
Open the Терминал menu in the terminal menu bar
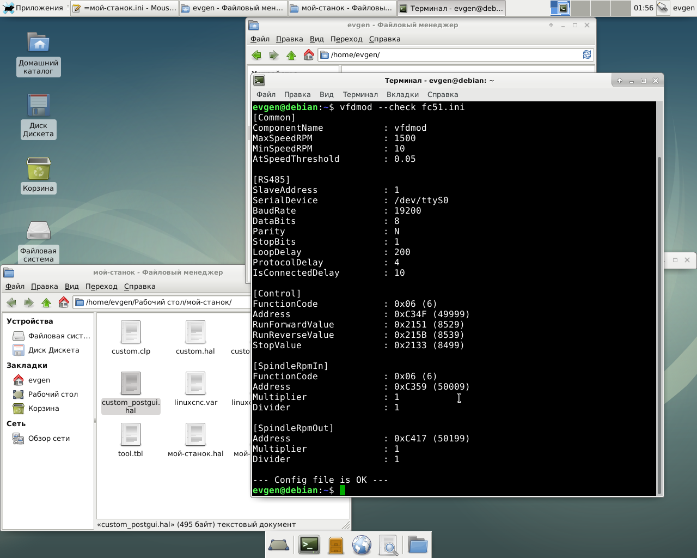click(x=360, y=95)
